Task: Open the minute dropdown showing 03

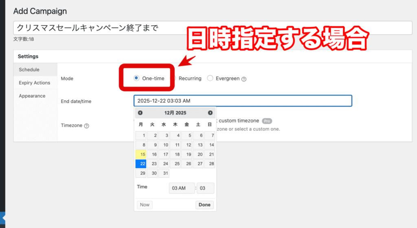Action: tap(206, 188)
